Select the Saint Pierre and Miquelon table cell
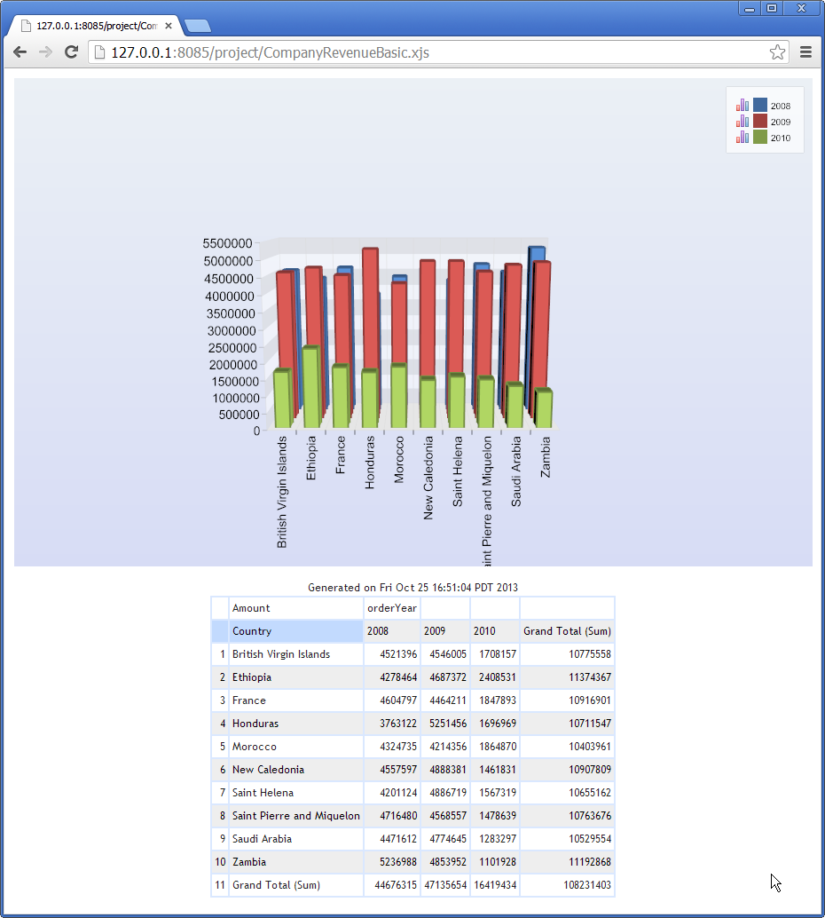 pos(295,816)
